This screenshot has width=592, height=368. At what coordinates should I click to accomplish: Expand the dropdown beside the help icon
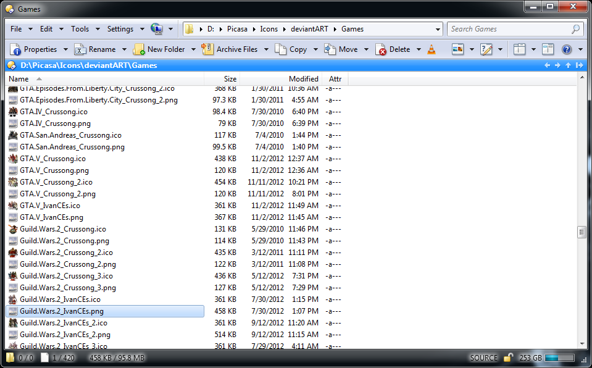coord(580,49)
